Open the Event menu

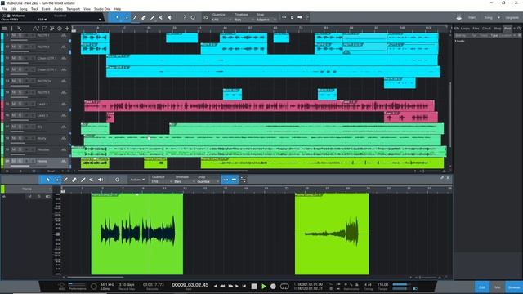46,9
